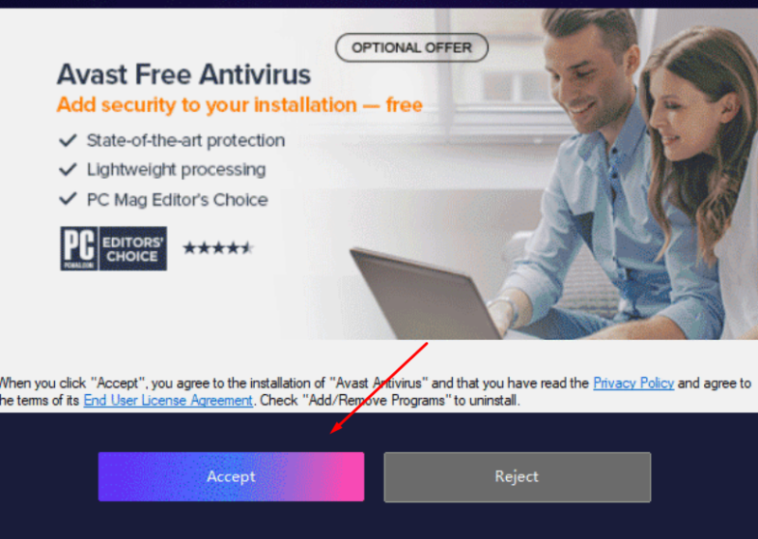
Task: Click the Optional Offer label pill
Action: 412,47
